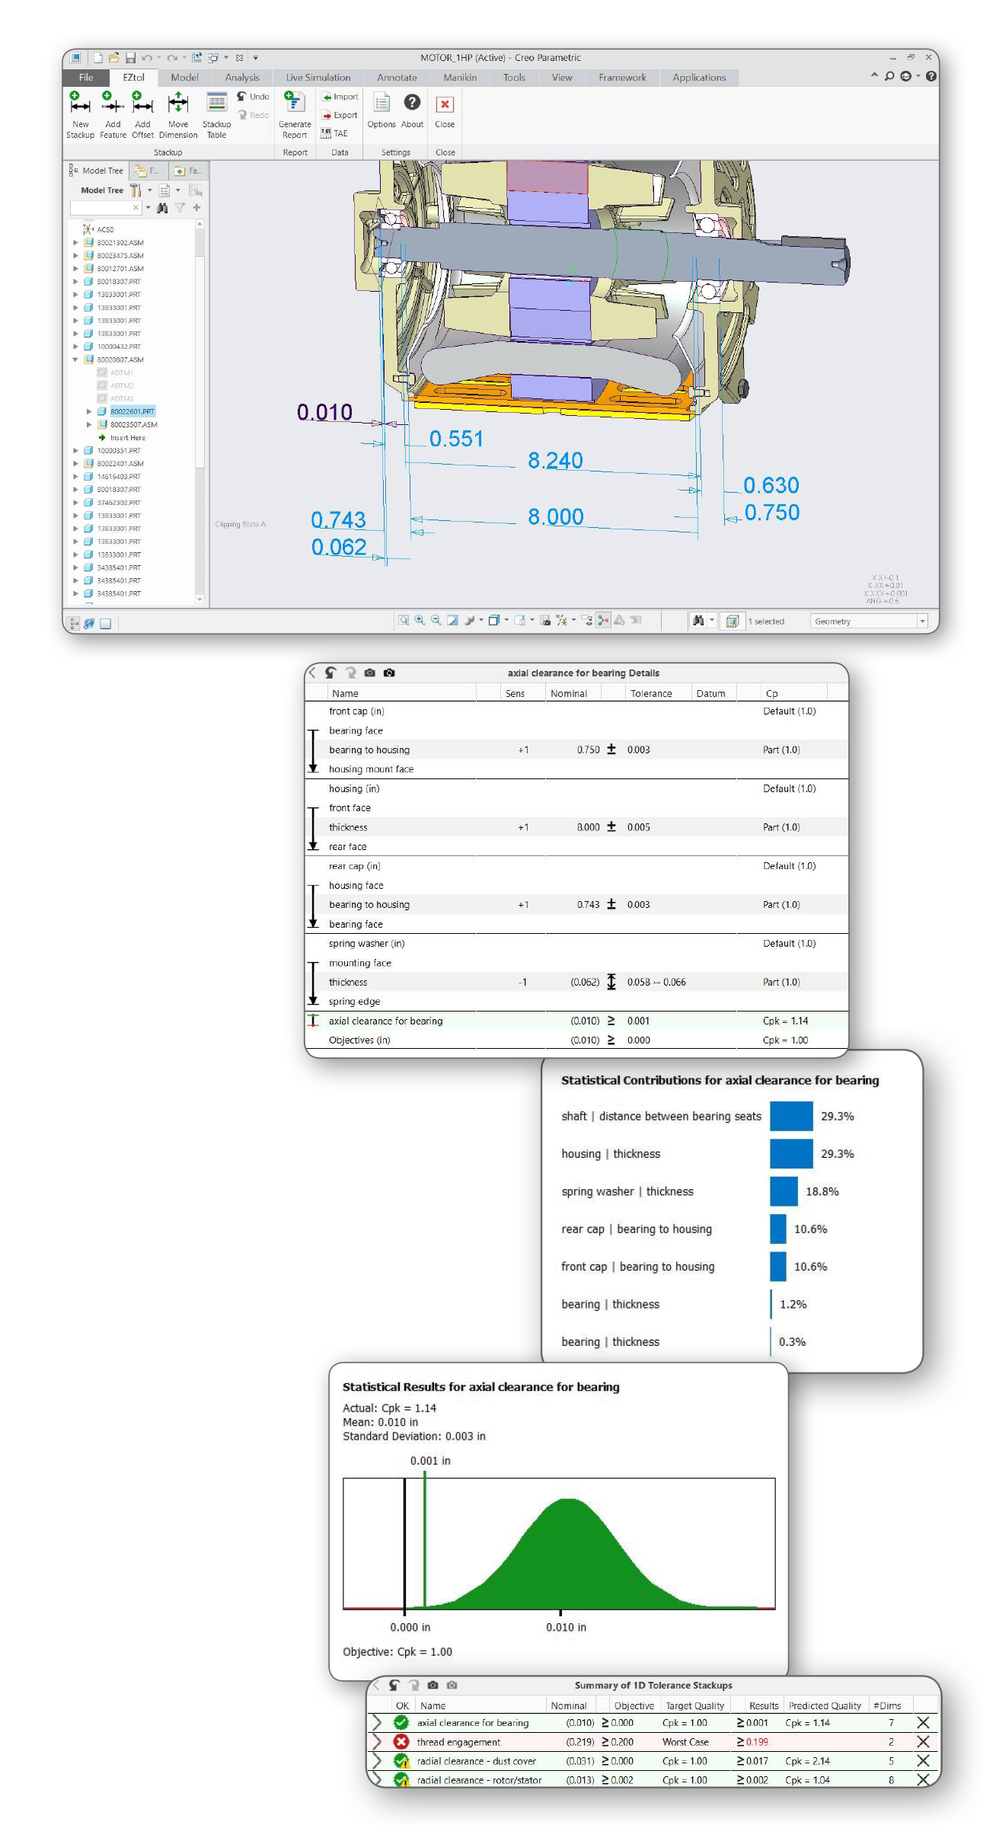
Task: Delete the thread engagement stackup row
Action: pyautogui.click(x=923, y=1742)
